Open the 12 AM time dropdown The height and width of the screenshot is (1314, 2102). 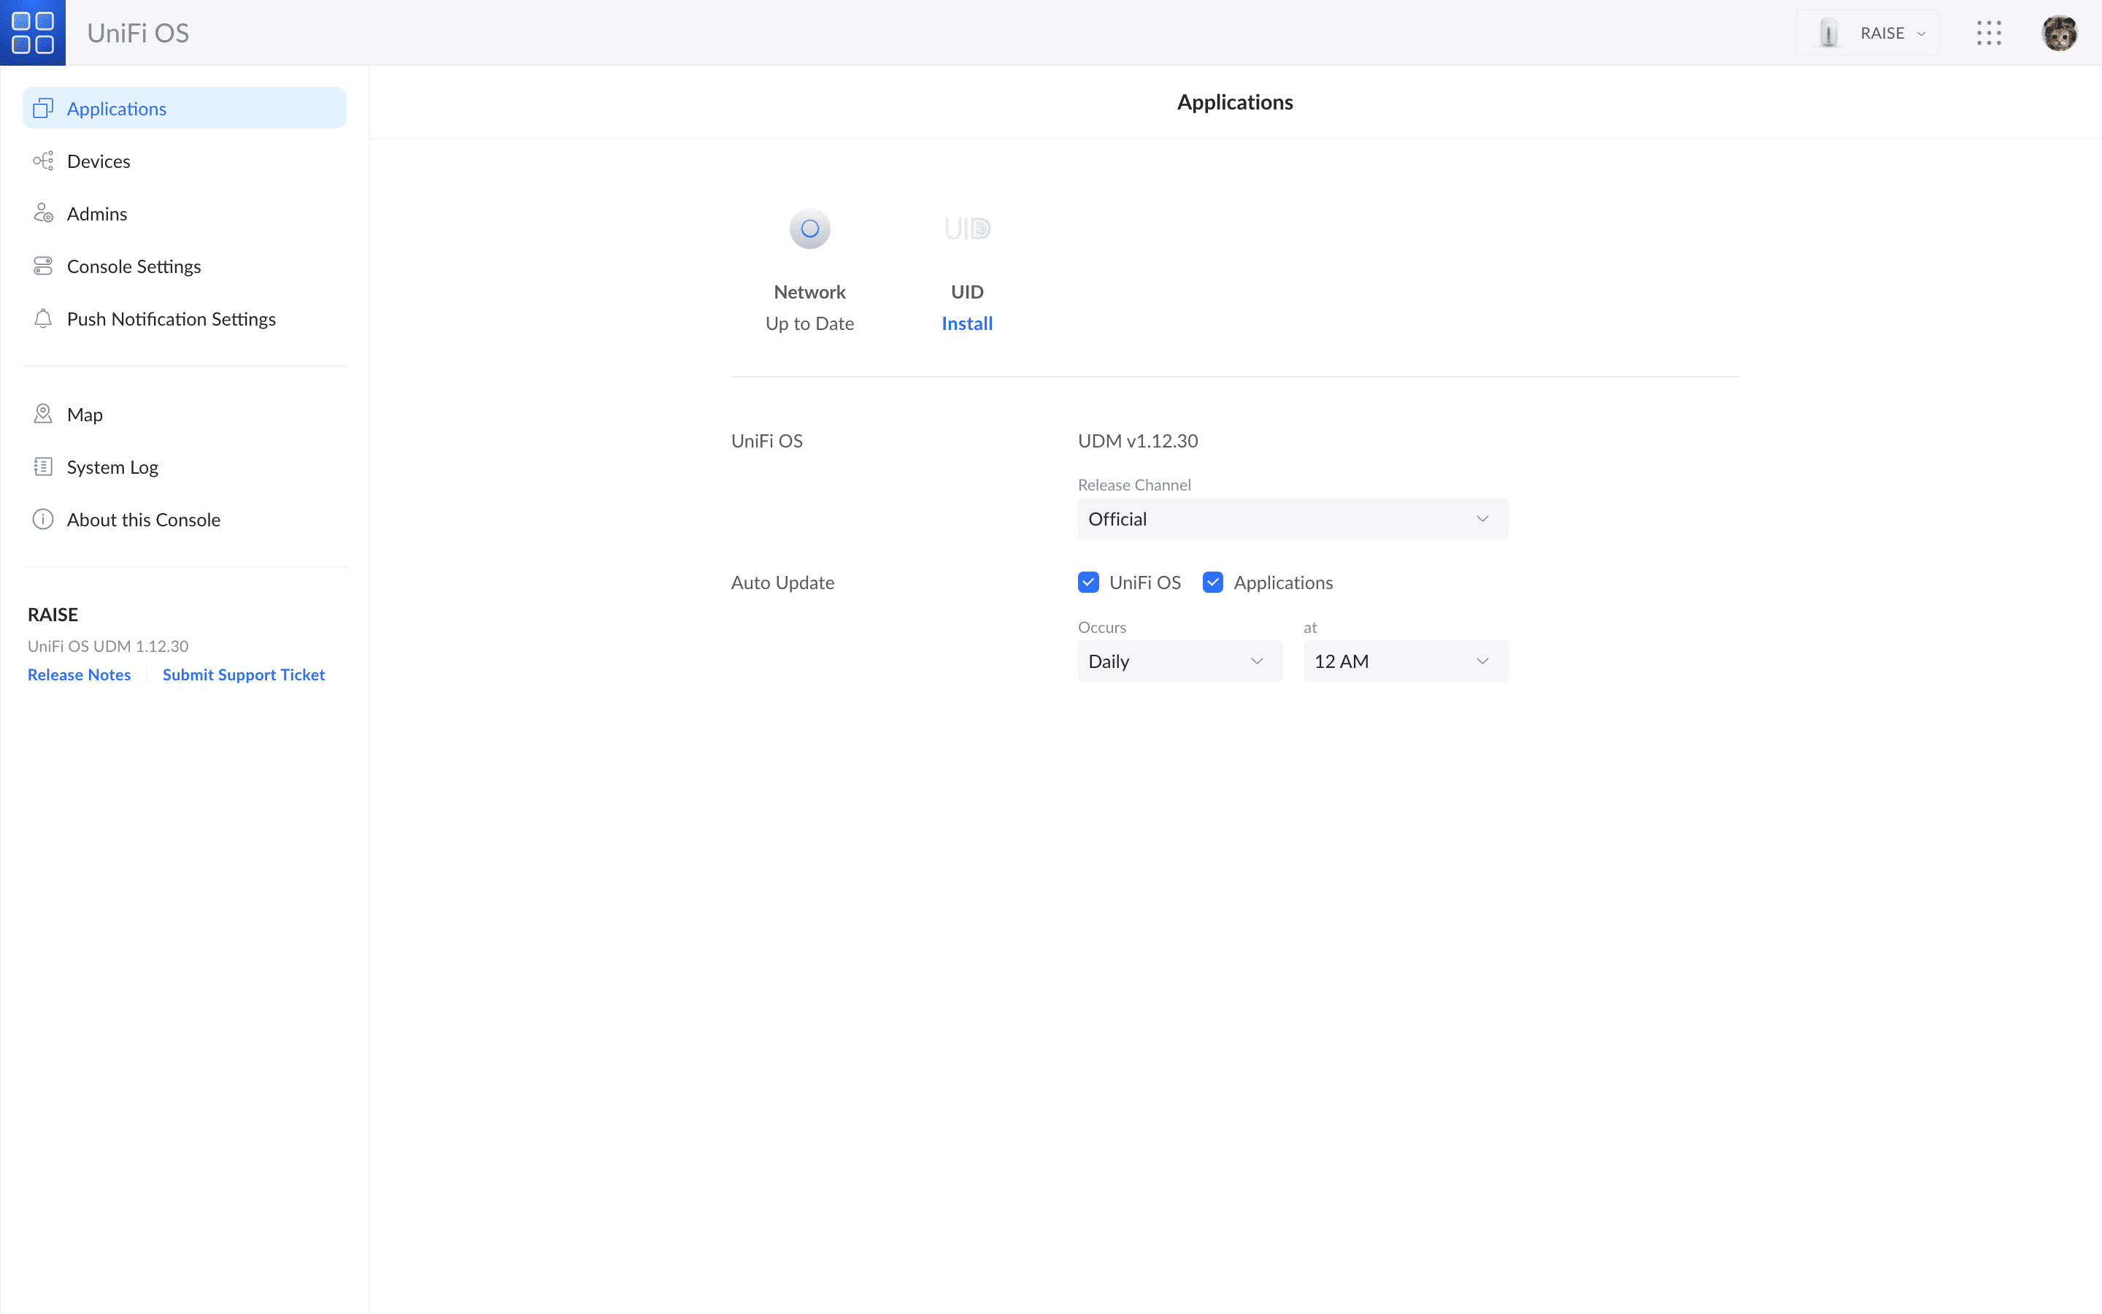pos(1406,661)
